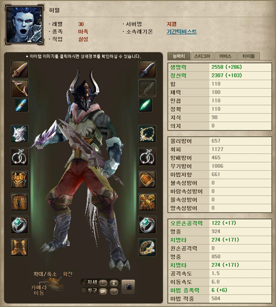Open the 타이틀 tab
Screen dimensions: 276x307
[x=248, y=56]
